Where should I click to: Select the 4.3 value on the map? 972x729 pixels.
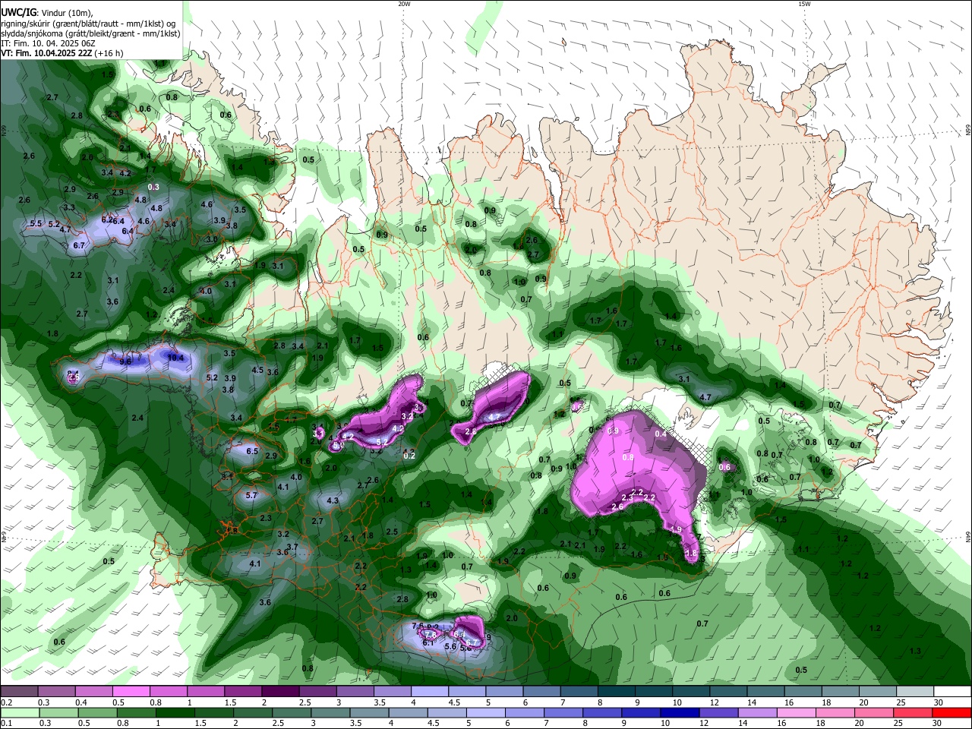[x=333, y=500]
